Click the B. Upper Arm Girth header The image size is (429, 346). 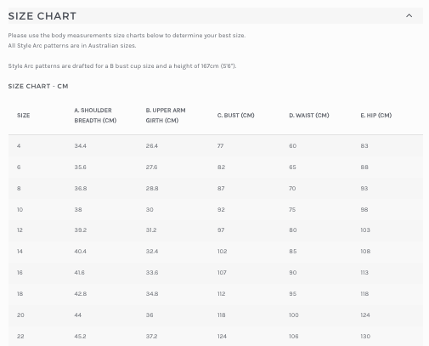point(166,116)
